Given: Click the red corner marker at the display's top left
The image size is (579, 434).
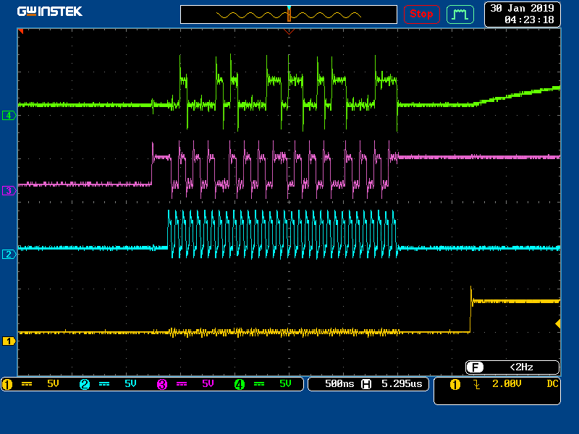Looking at the screenshot, I should pos(21,31).
